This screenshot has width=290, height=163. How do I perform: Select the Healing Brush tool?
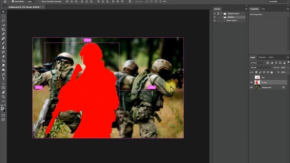[x=3, y=38]
